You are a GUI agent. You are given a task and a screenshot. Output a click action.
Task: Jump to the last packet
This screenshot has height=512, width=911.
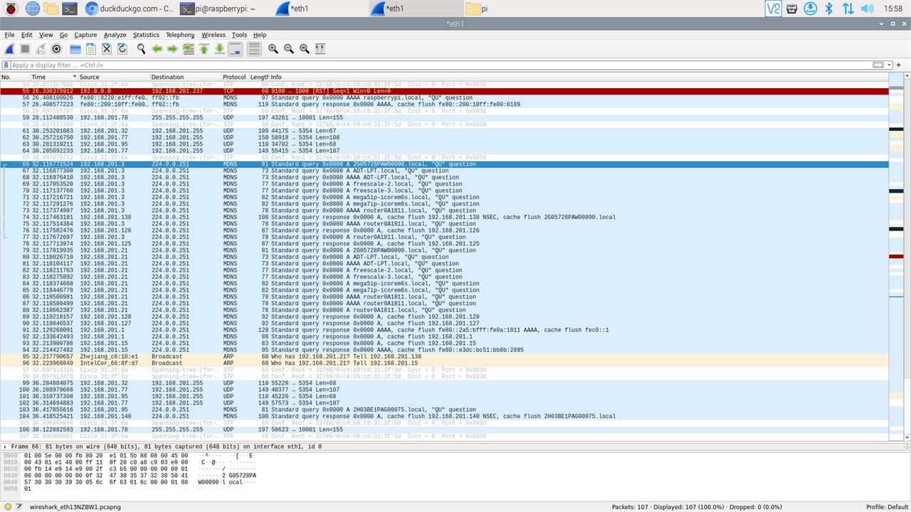220,49
